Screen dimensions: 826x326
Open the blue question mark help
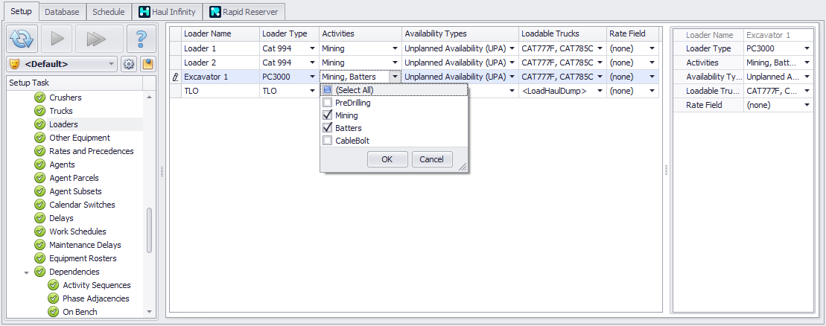point(142,39)
